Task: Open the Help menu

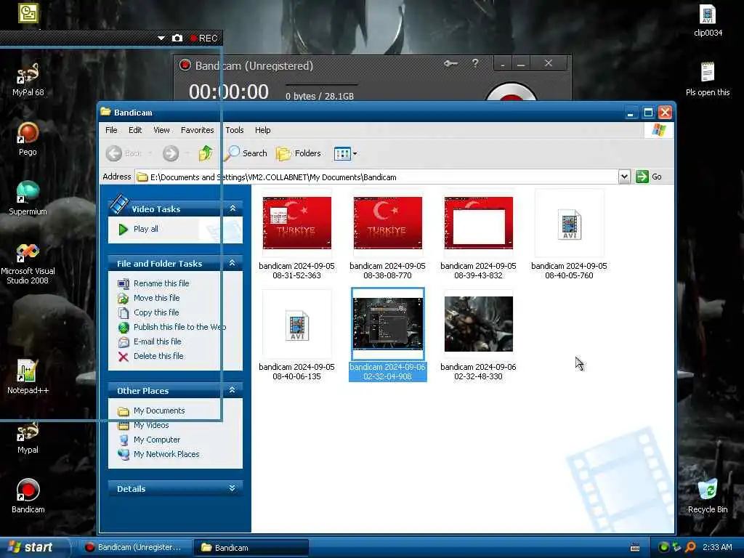Action: pyautogui.click(x=262, y=130)
